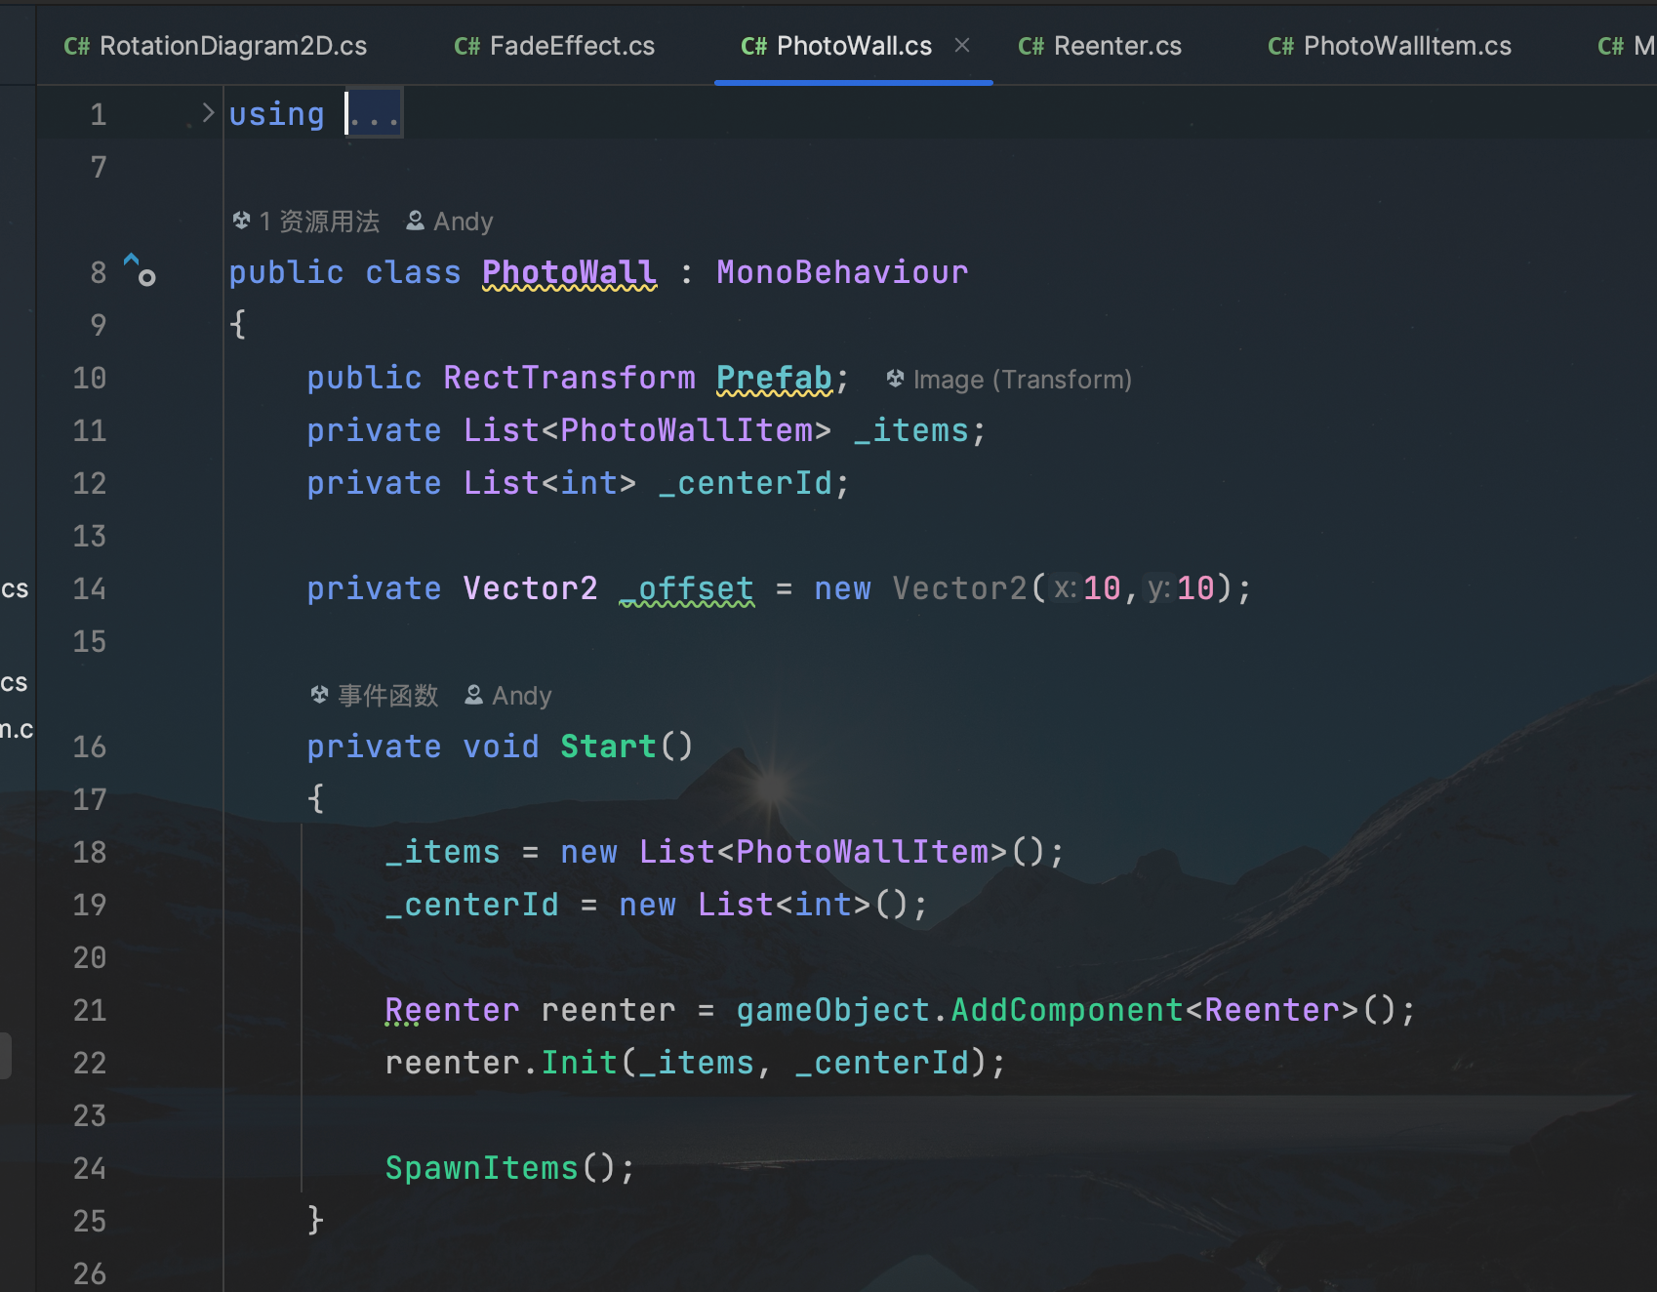
Task: Click the C# icon on RotationDiagram2D.cs tab
Action: [x=77, y=46]
